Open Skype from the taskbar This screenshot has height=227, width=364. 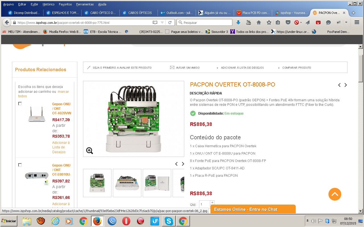pos(169,221)
